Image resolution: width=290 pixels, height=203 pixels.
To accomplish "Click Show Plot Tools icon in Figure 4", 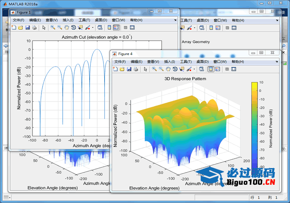I will [x=234, y=69].
